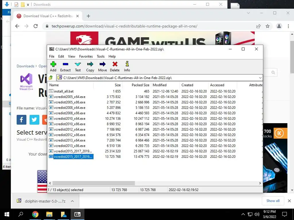Open the Chrome three-dot menu

tap(288, 26)
